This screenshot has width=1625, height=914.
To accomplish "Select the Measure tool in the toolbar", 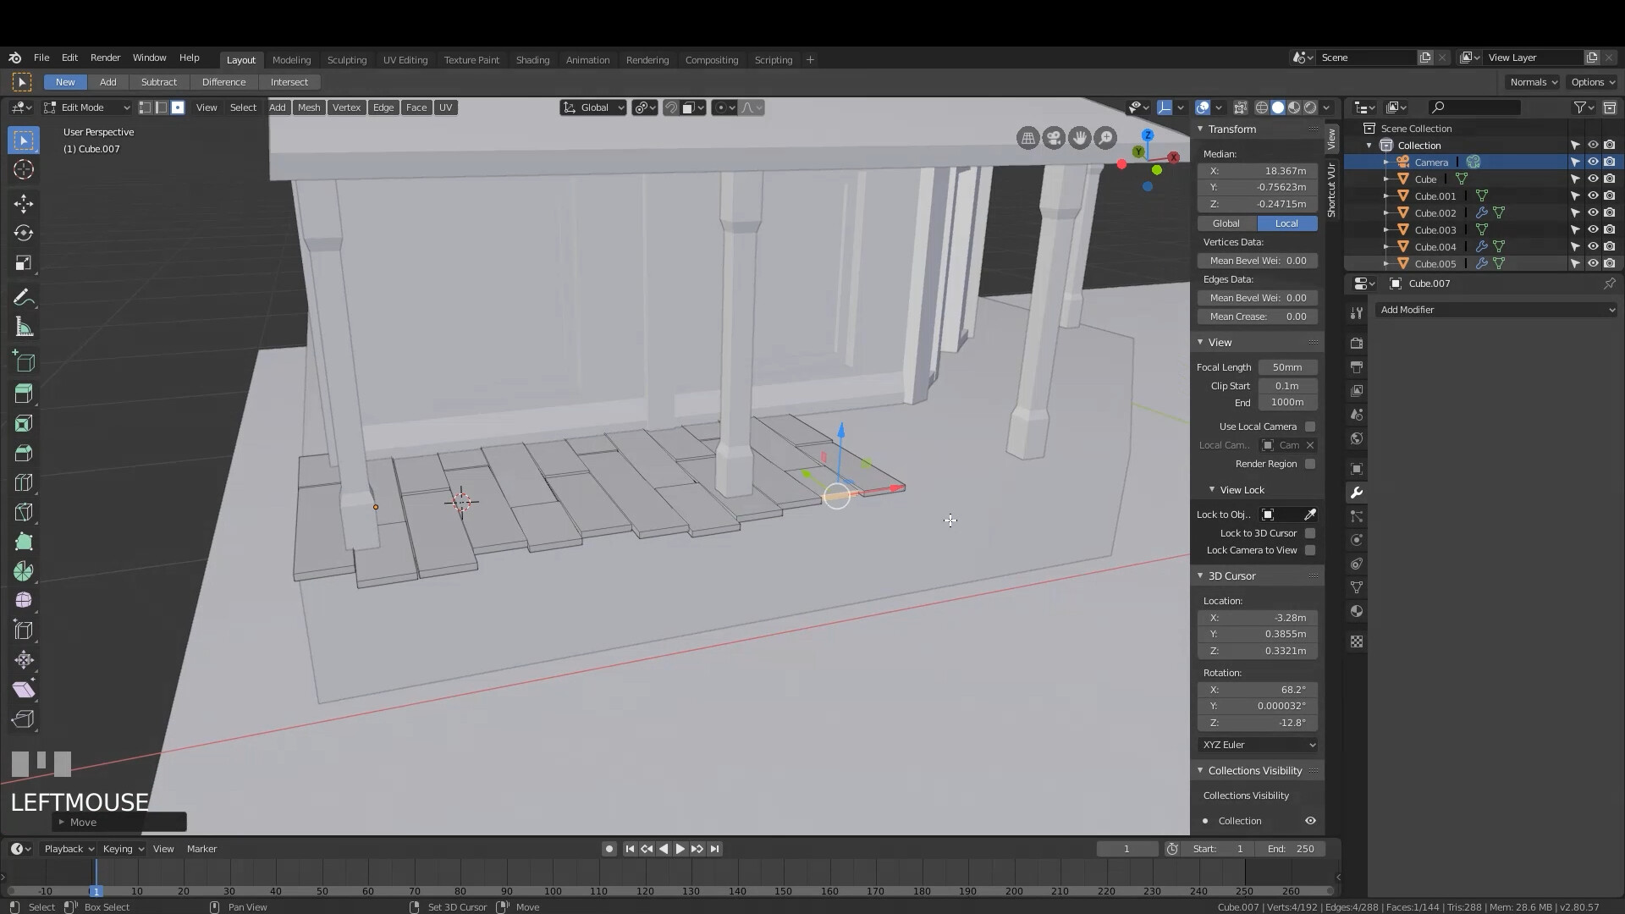I will tap(23, 327).
